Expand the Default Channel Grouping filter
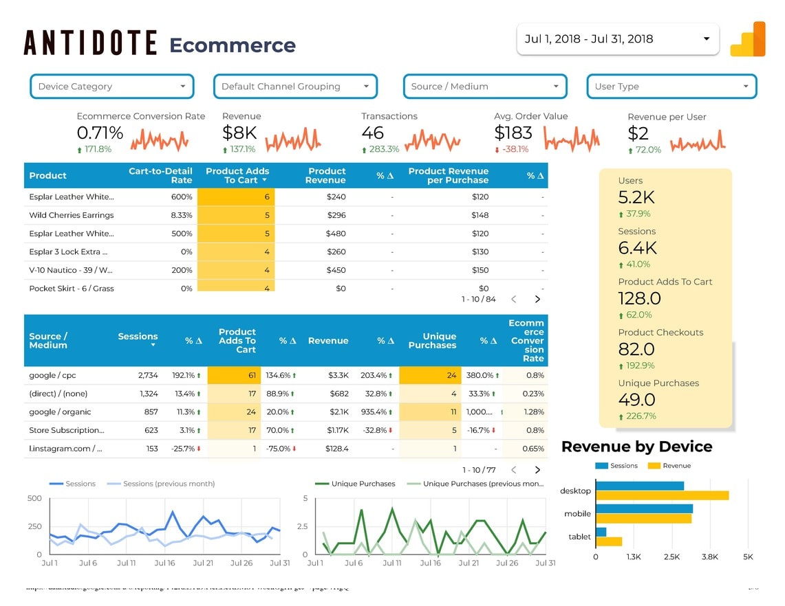The height and width of the screenshot is (606, 785). (x=295, y=87)
